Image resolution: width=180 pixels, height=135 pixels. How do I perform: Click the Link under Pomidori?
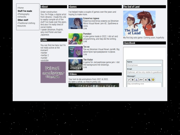click(85, 41)
